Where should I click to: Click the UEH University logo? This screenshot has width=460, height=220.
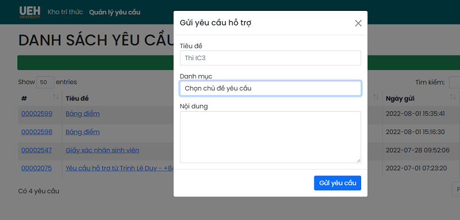click(30, 12)
